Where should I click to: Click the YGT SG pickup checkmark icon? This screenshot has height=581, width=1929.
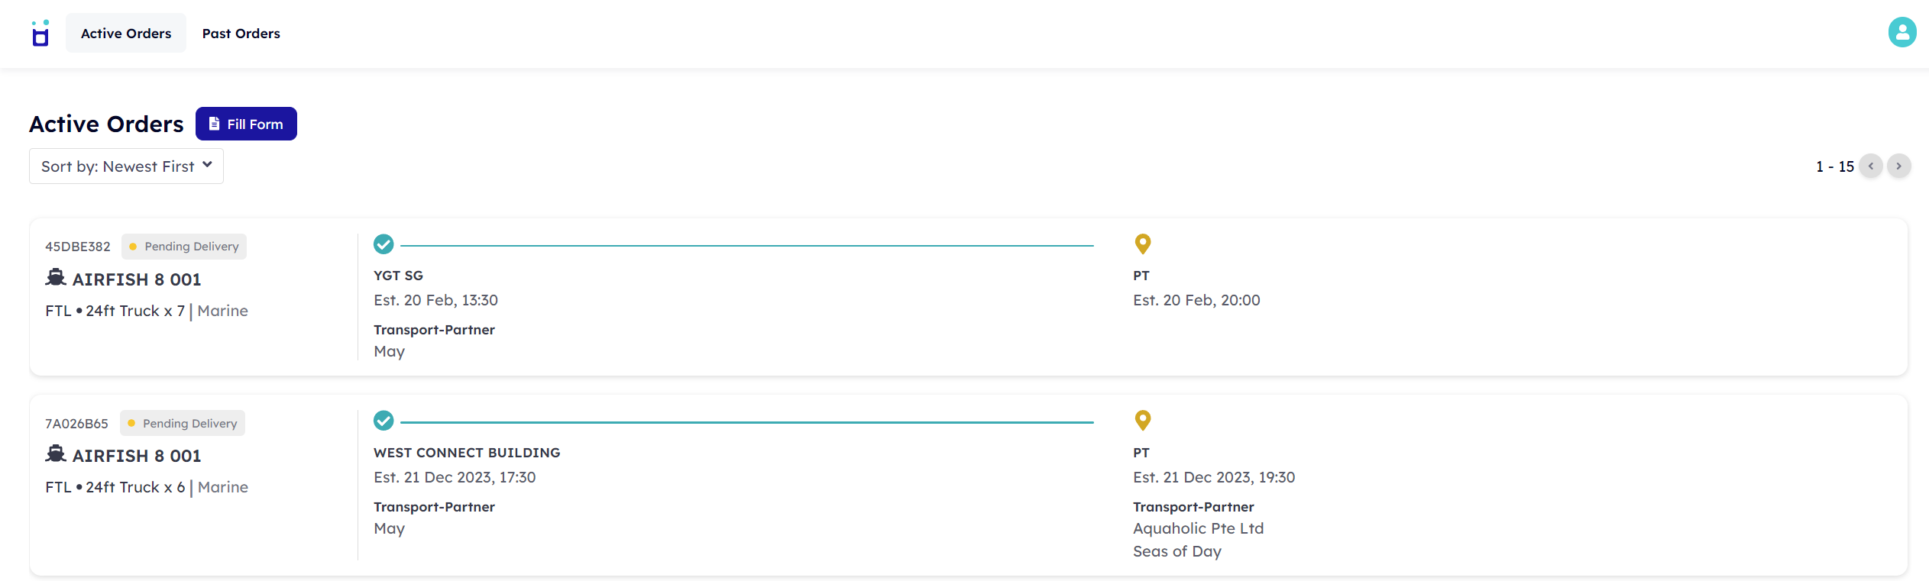(x=384, y=244)
